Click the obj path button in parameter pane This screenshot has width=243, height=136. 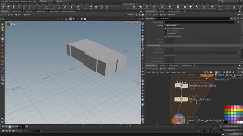tap(155, 15)
